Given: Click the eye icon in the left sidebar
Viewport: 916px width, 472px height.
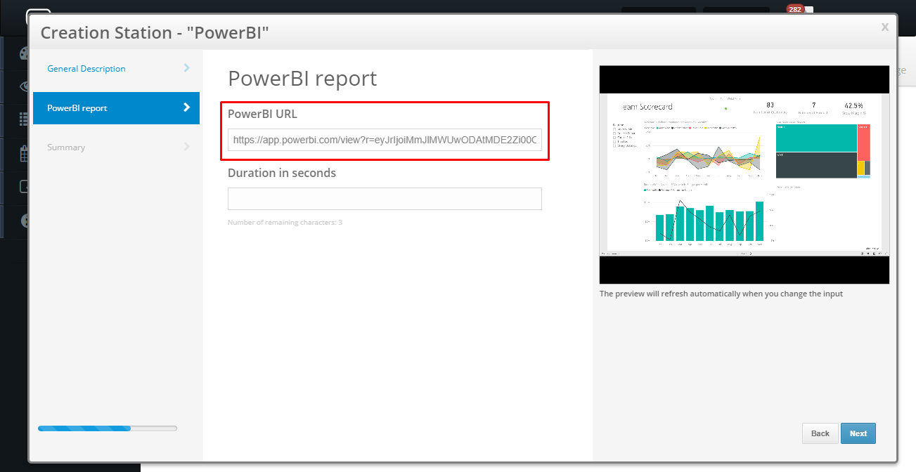Looking at the screenshot, I should tap(24, 86).
